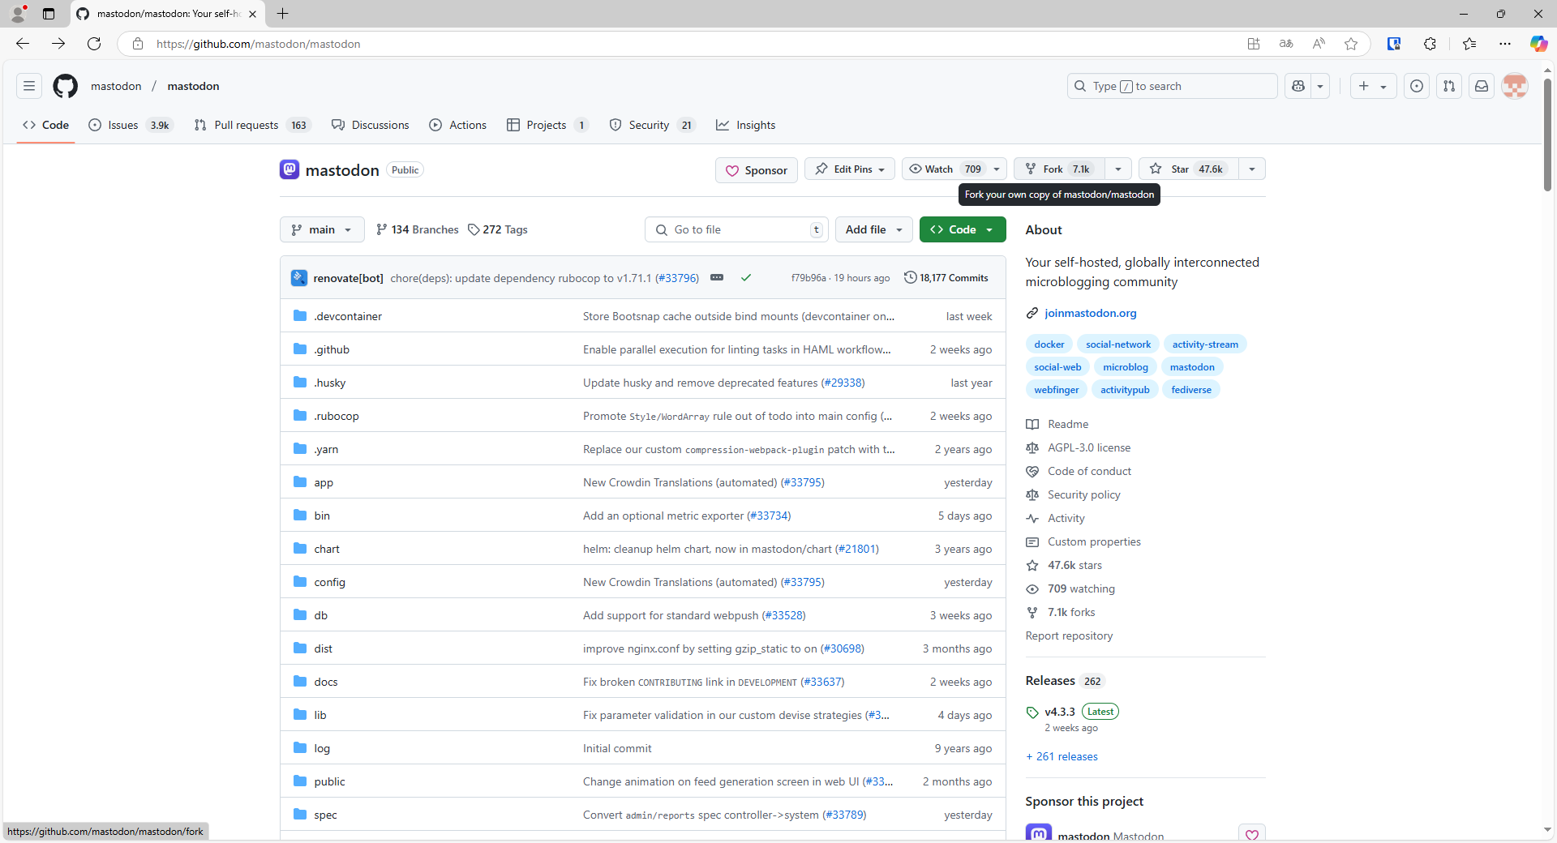This screenshot has width=1557, height=843.
Task: Open the main branch selector
Action: pyautogui.click(x=322, y=229)
